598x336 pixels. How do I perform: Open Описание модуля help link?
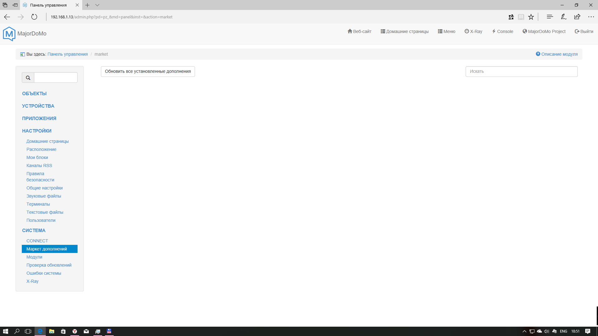(557, 54)
